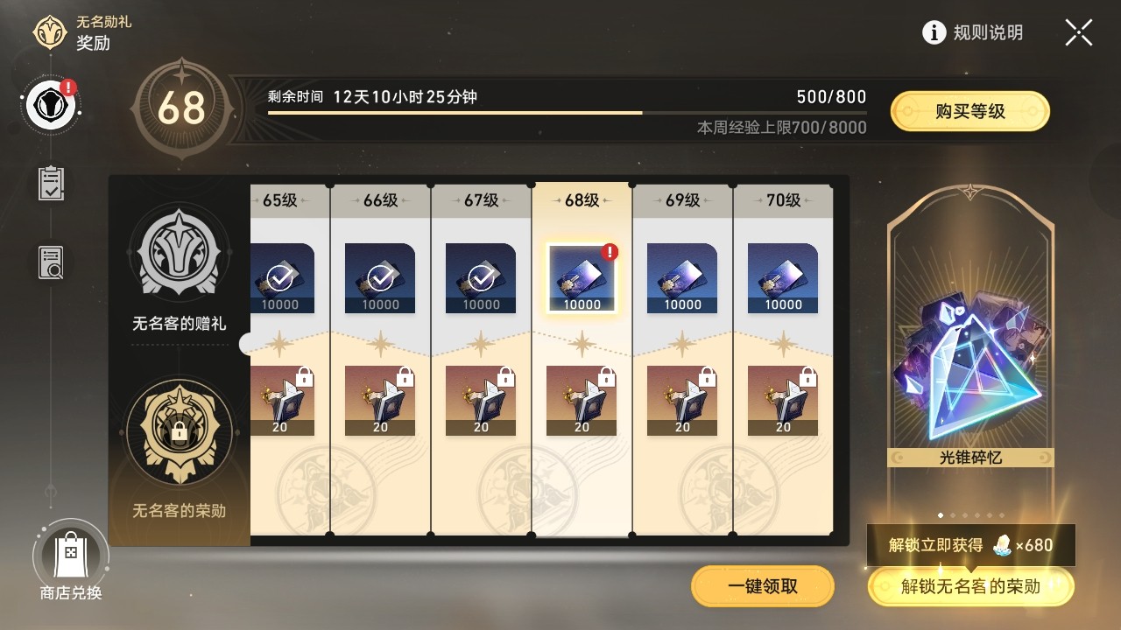Select the level 69 free reward item
The width and height of the screenshot is (1121, 630).
(682, 278)
